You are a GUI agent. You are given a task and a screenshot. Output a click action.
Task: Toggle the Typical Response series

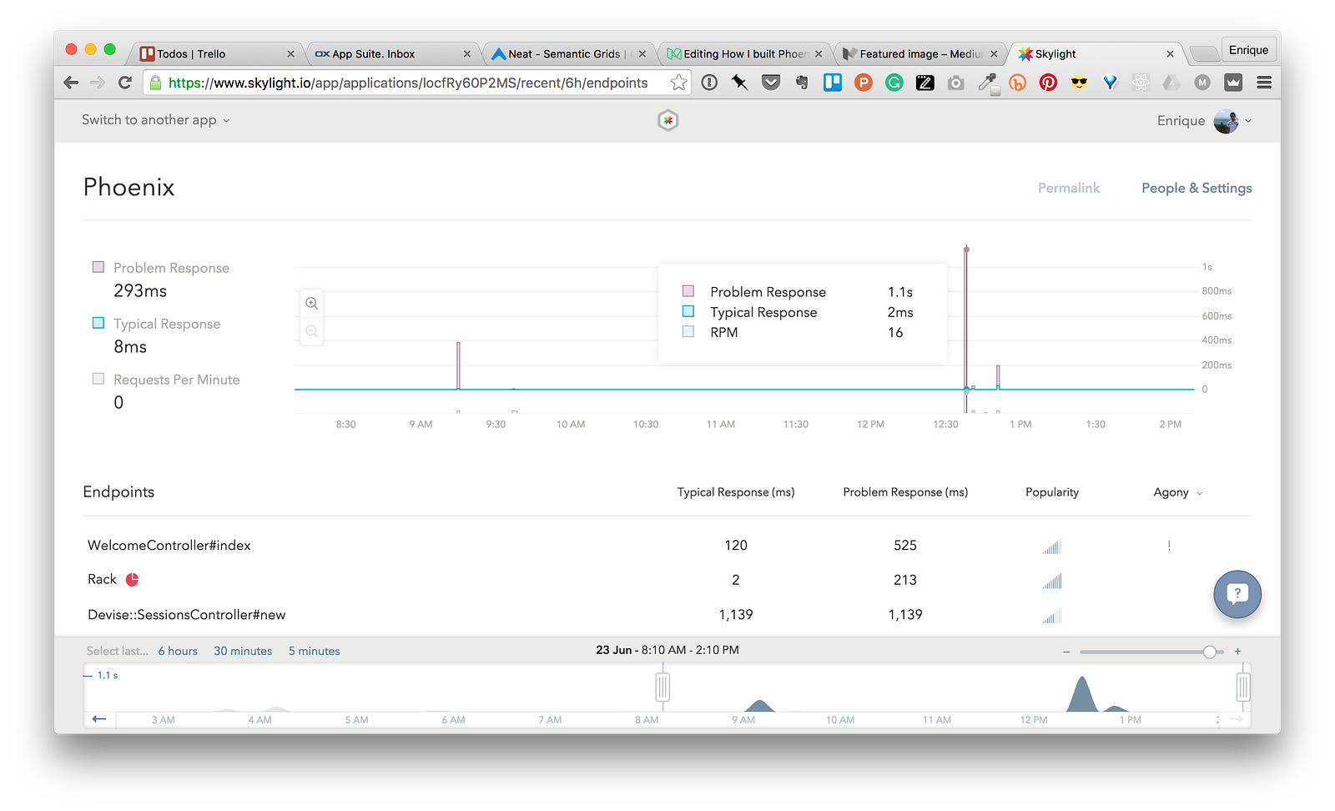point(98,323)
